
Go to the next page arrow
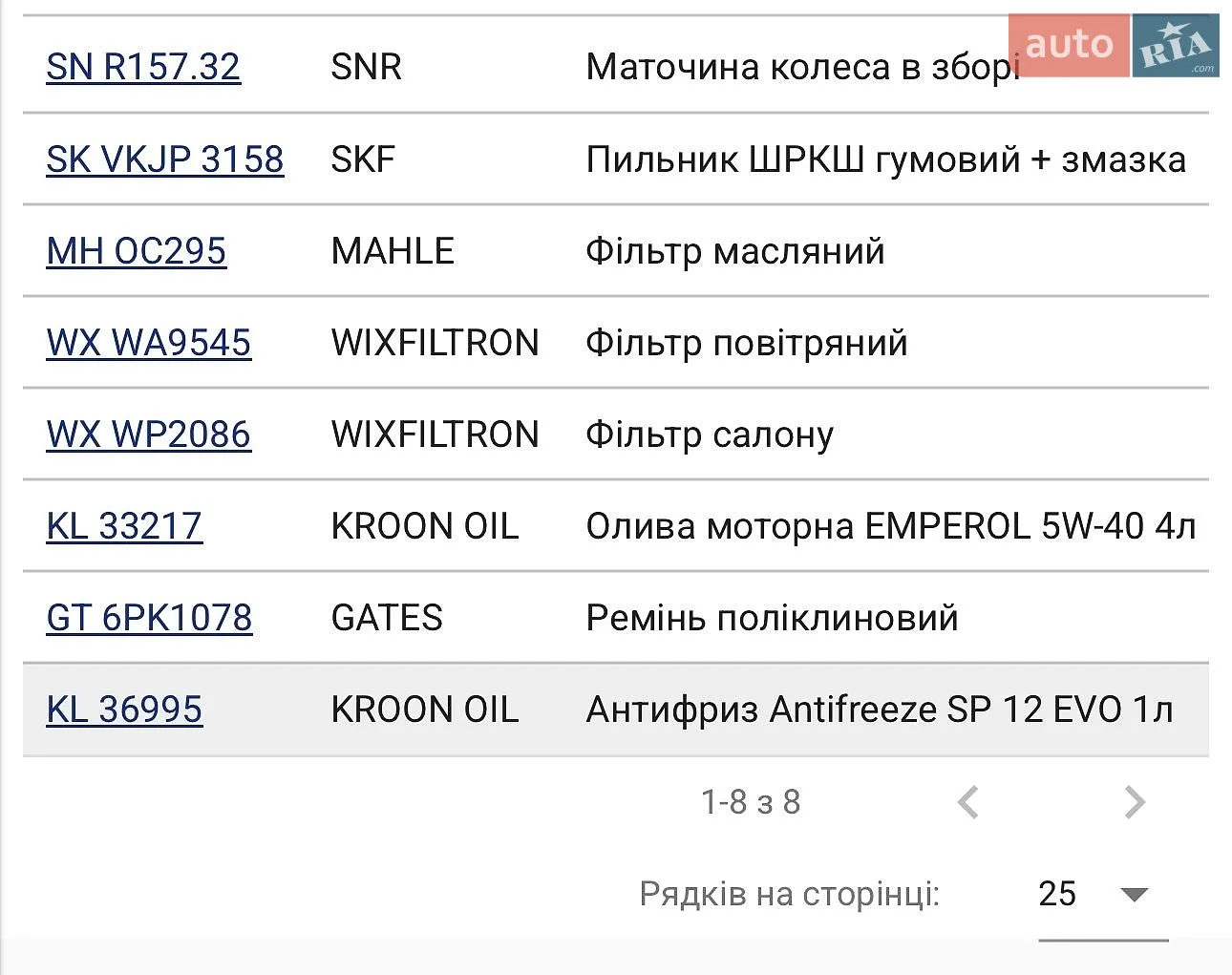1134,802
